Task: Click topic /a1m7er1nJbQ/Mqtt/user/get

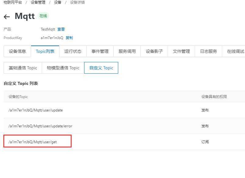Action: [x=33, y=142]
